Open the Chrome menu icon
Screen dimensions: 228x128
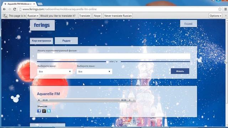tap(226, 9)
